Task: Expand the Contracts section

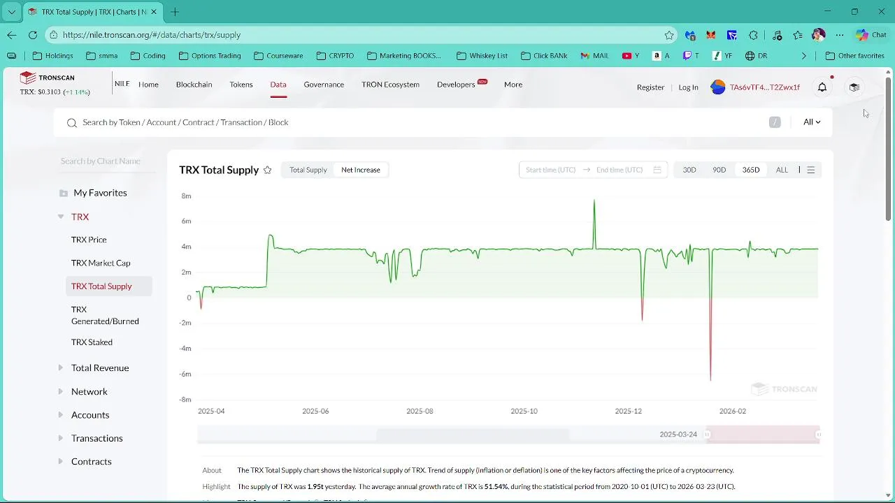Action: coord(61,461)
